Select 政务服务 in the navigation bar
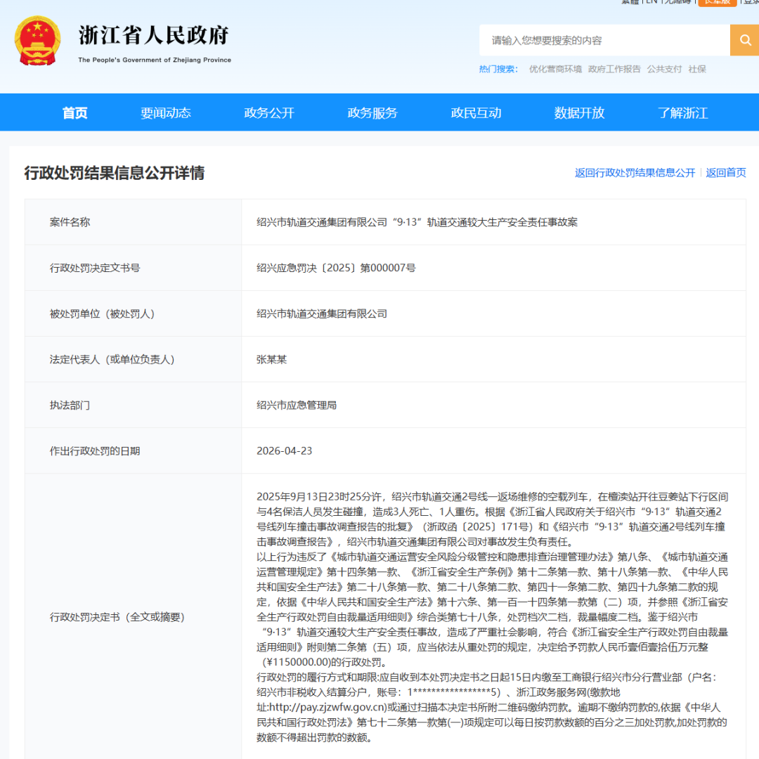 click(372, 113)
